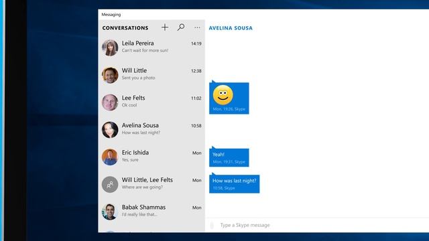
Task: Click the "Can't wait for more sun!" preview
Action: point(145,51)
